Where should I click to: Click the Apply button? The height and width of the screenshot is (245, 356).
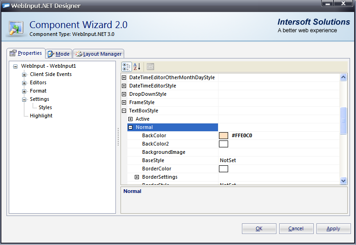pyautogui.click(x=333, y=228)
